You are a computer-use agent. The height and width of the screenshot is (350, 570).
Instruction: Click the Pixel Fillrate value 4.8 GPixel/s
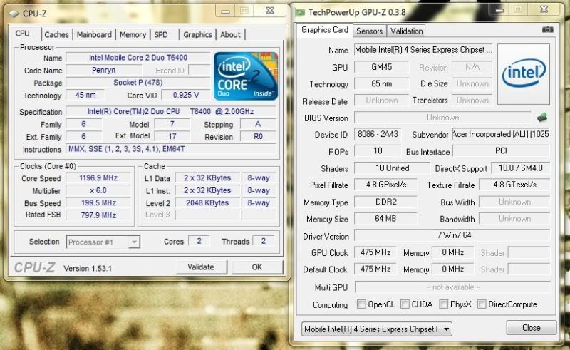point(385,185)
